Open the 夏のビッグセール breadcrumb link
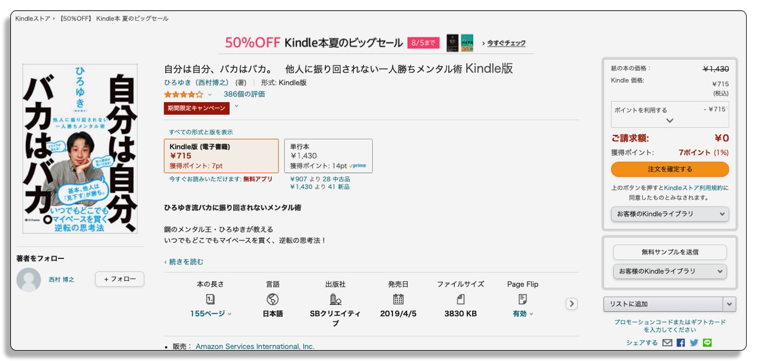Screen dimensions: 757x361 point(114,19)
